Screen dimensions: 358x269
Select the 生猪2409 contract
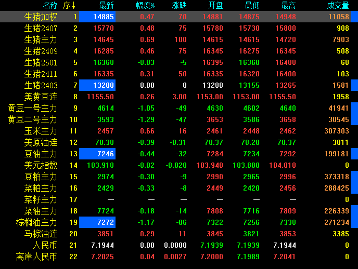pyautogui.click(x=41, y=51)
